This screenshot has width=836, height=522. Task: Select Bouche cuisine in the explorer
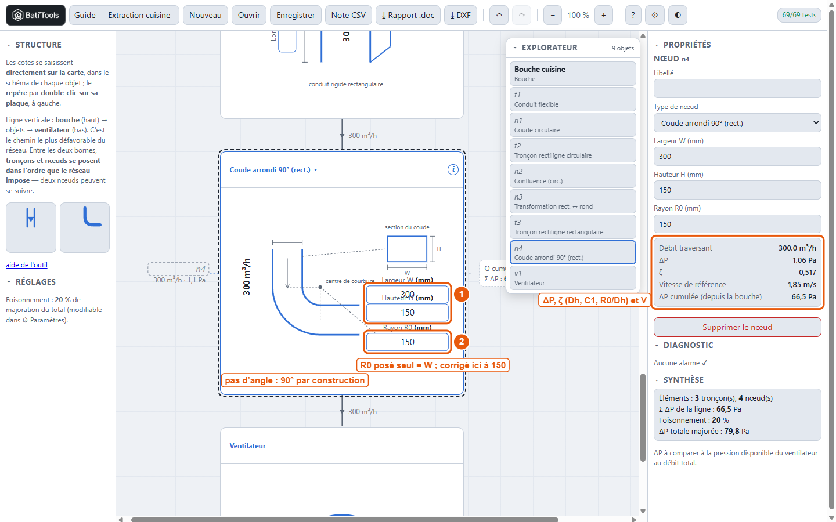point(572,74)
